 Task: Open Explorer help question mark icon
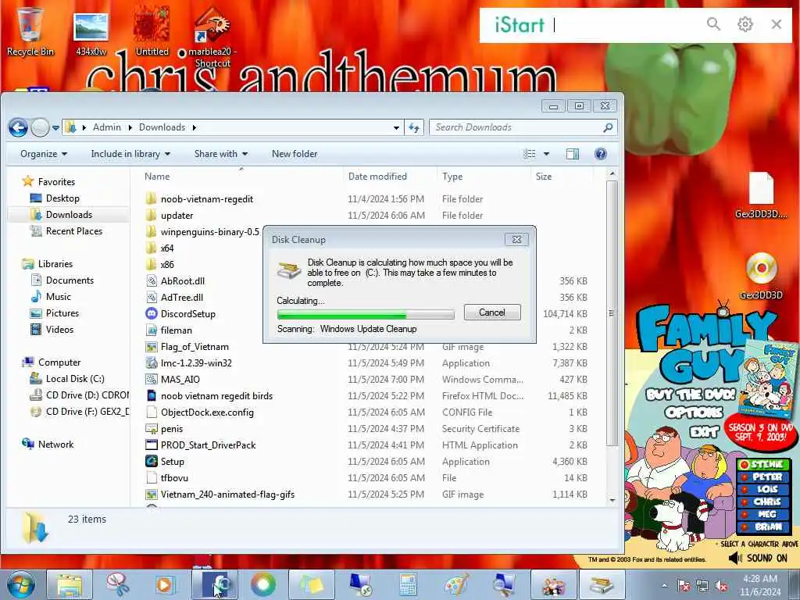(x=601, y=154)
